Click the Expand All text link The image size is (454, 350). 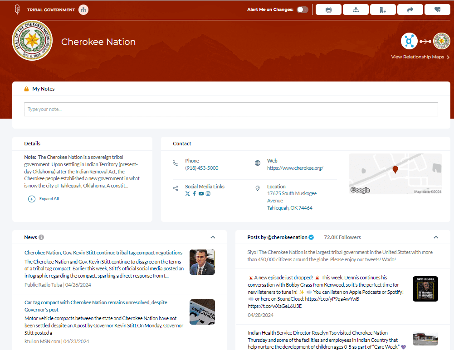49,199
